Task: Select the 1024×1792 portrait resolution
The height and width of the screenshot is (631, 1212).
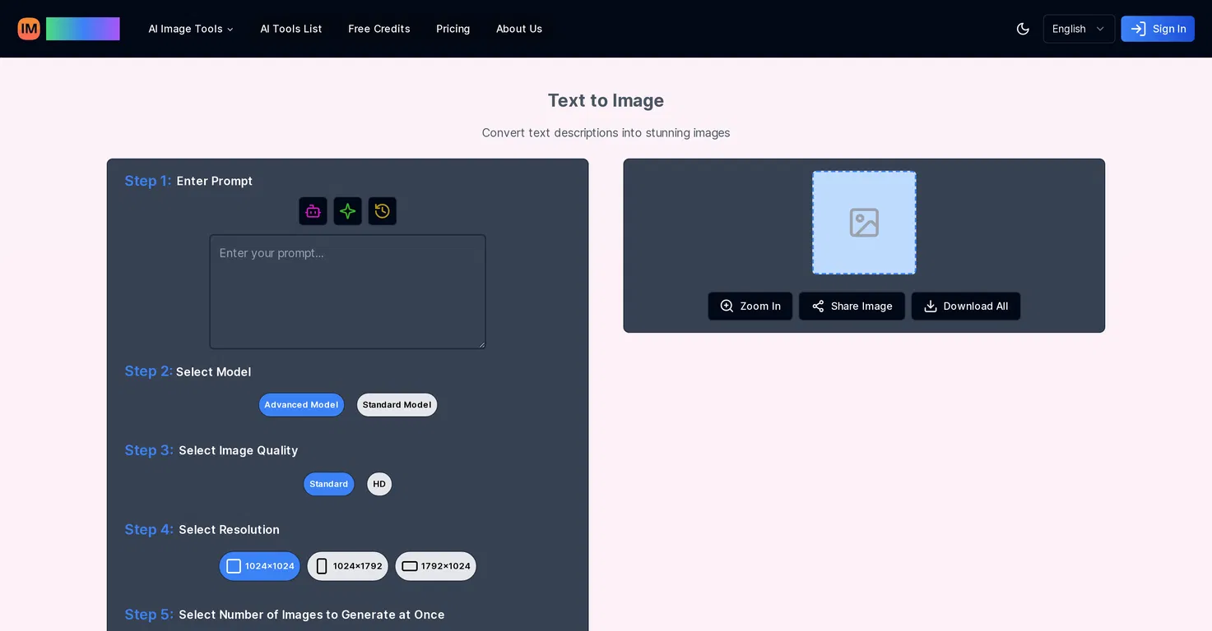Action: point(347,566)
